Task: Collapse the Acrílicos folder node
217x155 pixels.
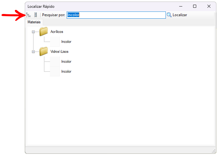Action: (x=33, y=32)
